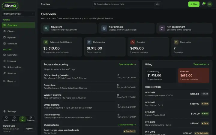The width and height of the screenshot is (216, 135).
Task: Open the Window cleaning appointment
Action: pyautogui.click(x=90, y=96)
